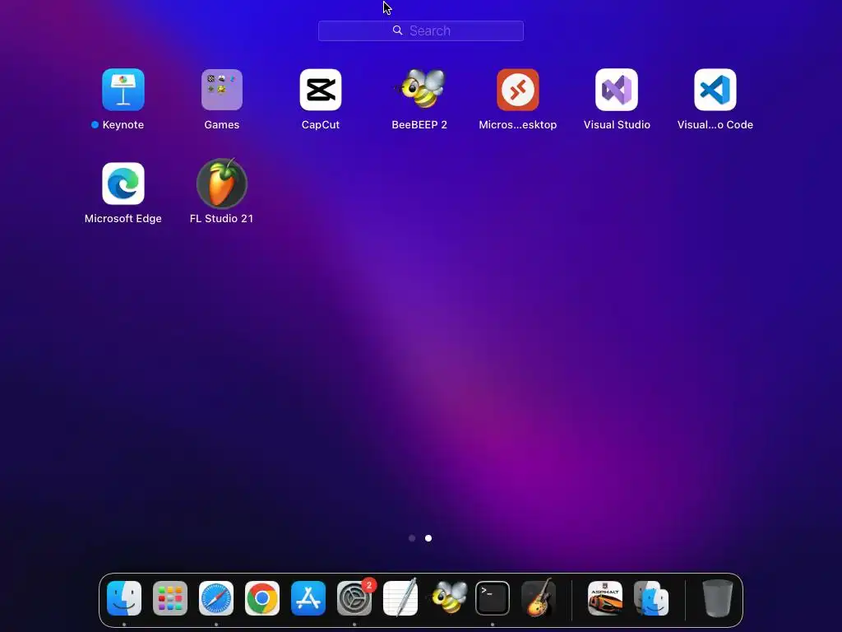This screenshot has height=632, width=842.
Task: Open Finder from the Dock
Action: coord(124,598)
